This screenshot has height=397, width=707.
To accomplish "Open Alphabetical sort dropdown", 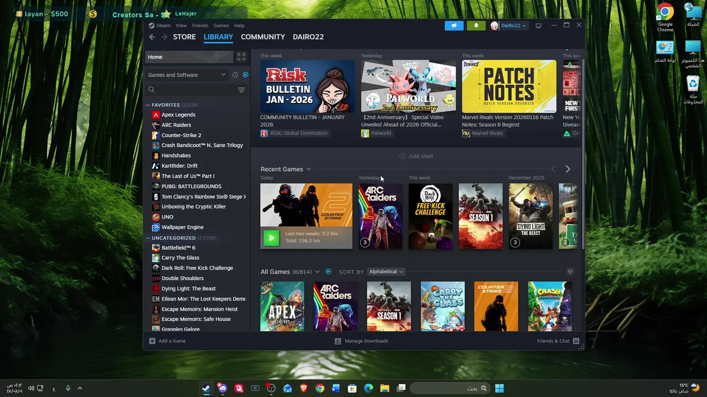I will [386, 272].
